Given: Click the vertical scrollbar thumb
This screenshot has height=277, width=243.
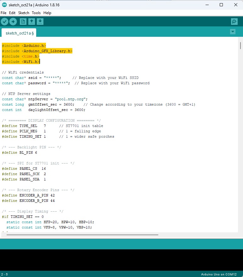Looking at the screenshot, I should tap(240, 46).
